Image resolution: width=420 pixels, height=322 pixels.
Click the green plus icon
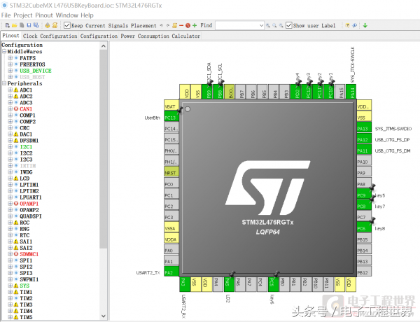195,25
